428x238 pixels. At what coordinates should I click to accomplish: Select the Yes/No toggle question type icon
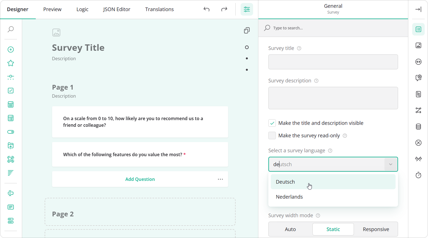pyautogui.click(x=11, y=132)
